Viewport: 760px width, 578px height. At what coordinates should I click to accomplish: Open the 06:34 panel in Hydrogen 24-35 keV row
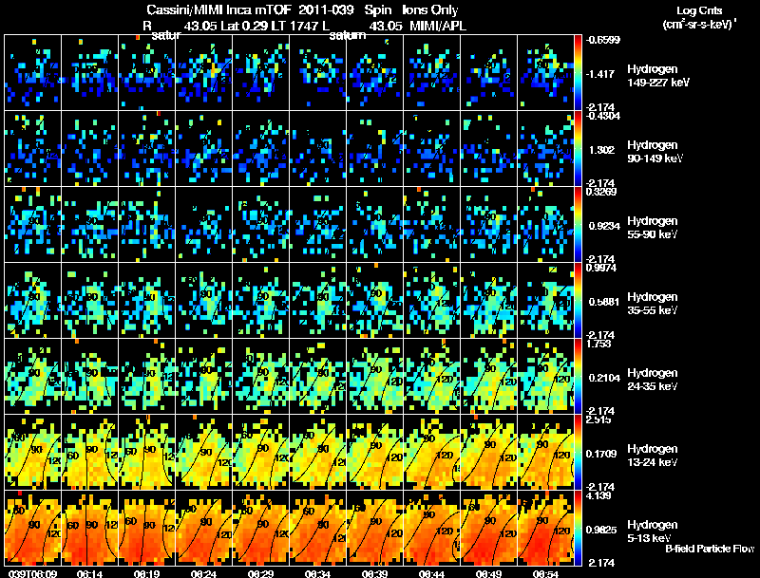[317, 376]
